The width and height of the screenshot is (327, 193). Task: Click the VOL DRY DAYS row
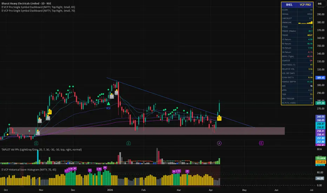[x=297, y=73]
